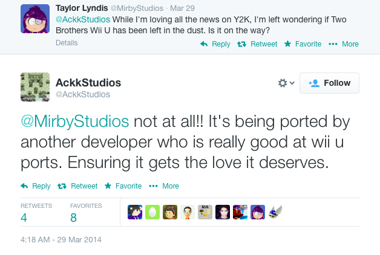Retweet Taylor Lyndis's tweet

257,44
